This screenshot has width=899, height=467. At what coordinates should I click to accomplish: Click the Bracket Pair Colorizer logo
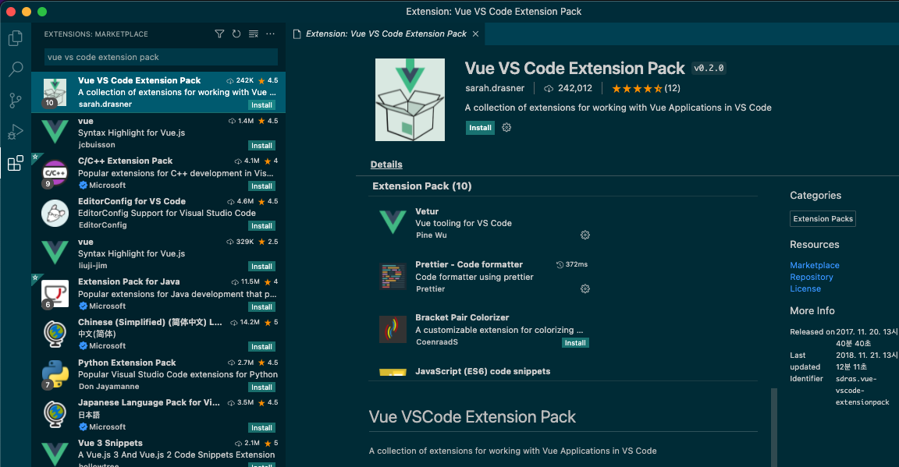pyautogui.click(x=393, y=330)
